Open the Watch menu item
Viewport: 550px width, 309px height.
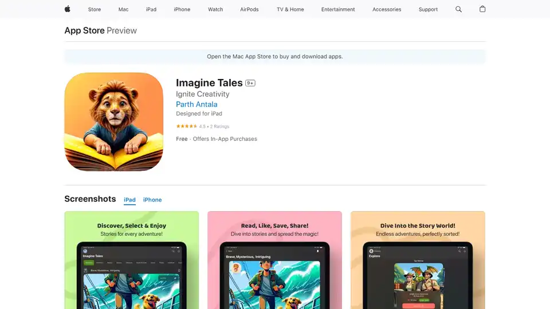(215, 10)
